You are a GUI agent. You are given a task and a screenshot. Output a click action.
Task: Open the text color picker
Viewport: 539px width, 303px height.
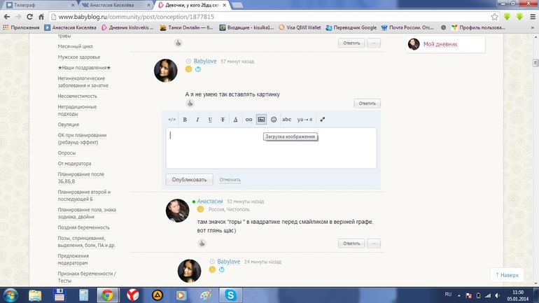pyautogui.click(x=235, y=120)
